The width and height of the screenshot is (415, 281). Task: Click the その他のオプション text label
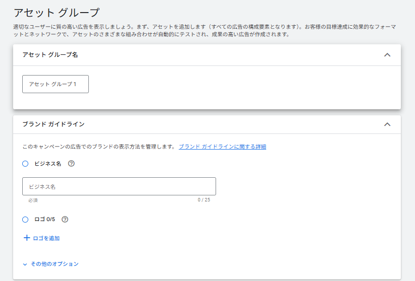click(x=55, y=264)
